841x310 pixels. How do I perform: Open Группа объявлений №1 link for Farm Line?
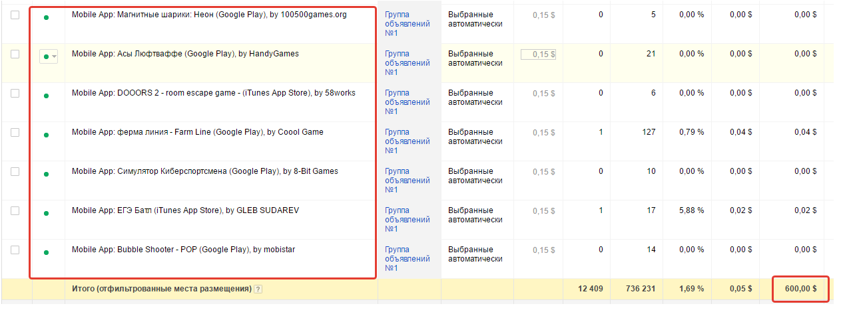point(408,141)
